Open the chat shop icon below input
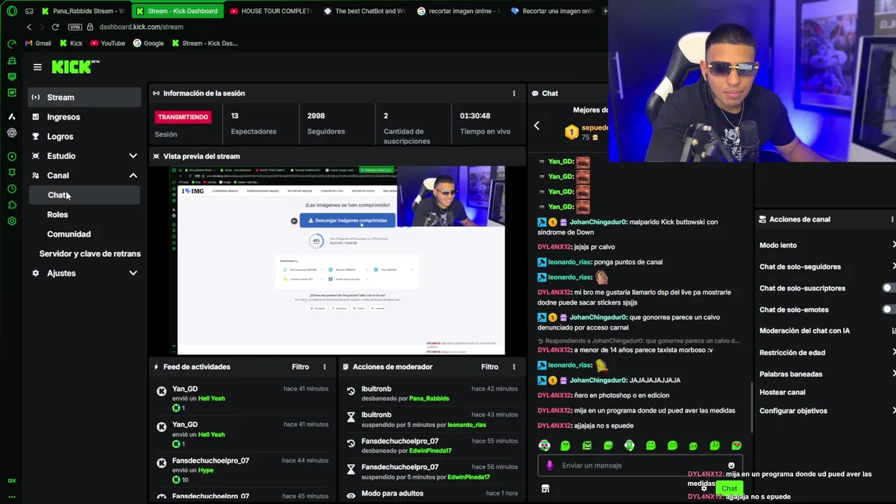 coord(545,489)
